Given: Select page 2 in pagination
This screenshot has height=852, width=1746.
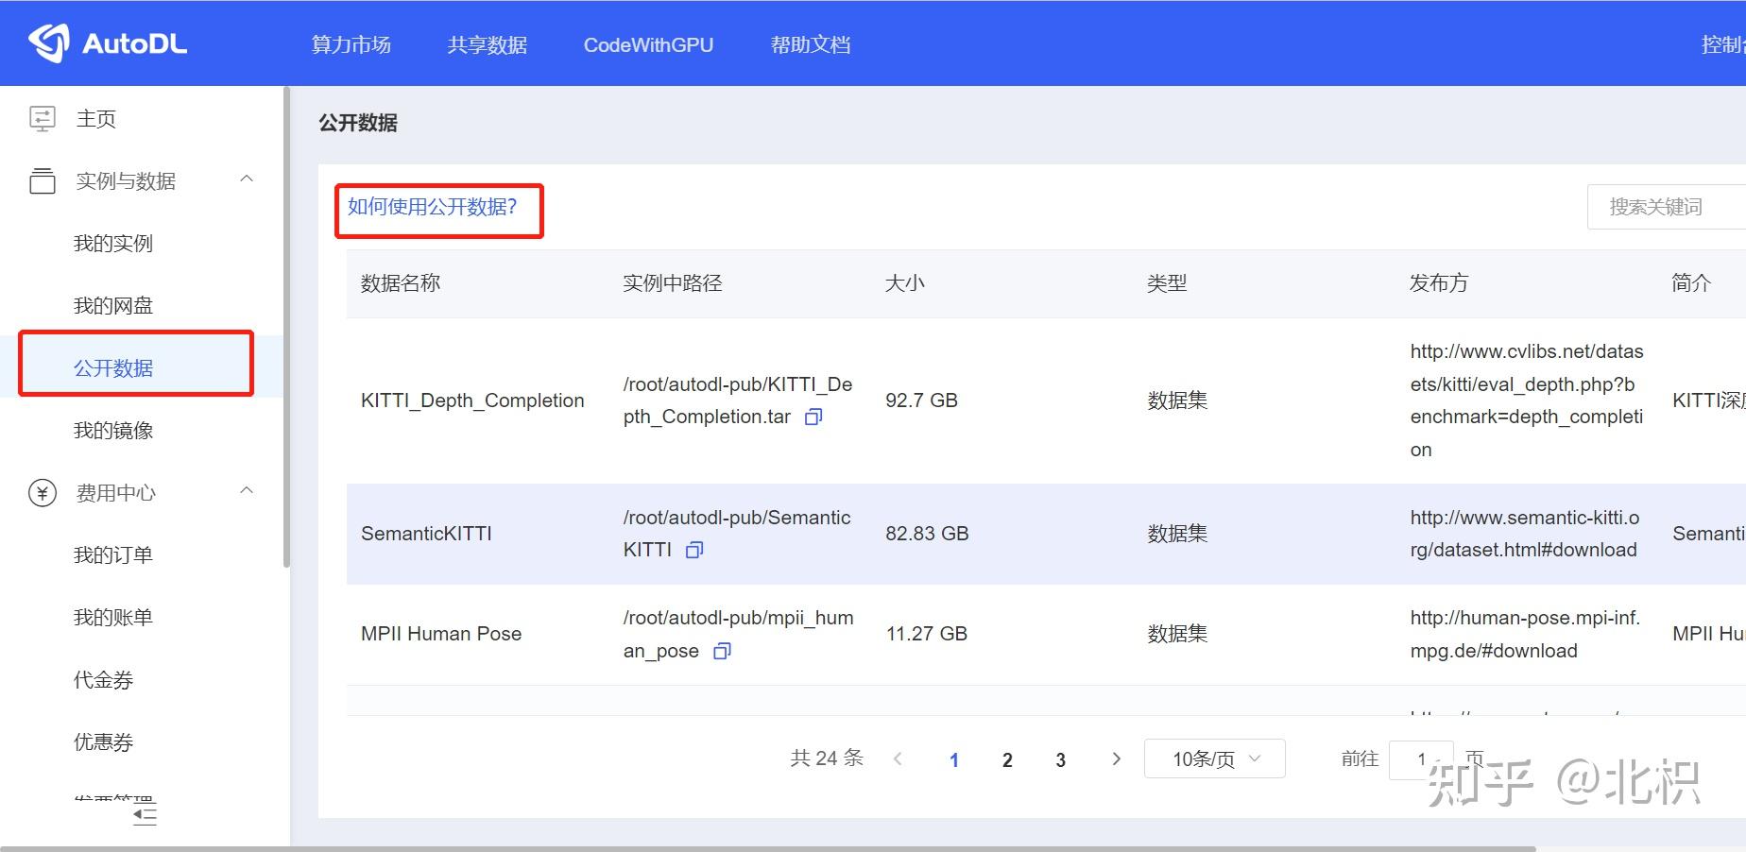Looking at the screenshot, I should pos(1007,758).
